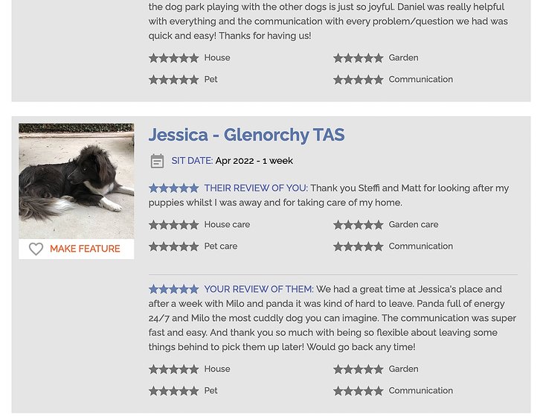Click Communication stars at bottom of Jessica's card
Screen dimensions: 543x417
click(x=359, y=391)
